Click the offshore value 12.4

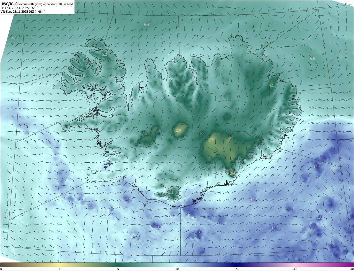90,207
